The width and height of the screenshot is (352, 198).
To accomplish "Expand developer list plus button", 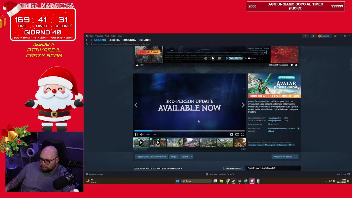I will pyautogui.click(x=298, y=129).
